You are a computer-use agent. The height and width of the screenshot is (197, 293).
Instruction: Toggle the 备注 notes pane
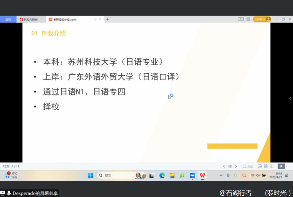click(248, 166)
